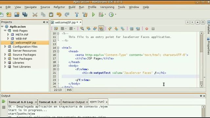Image resolution: width=210 pixels, height=118 pixels.
Task: Click Shift Line Left editor icon
Action: [x=132, y=29]
